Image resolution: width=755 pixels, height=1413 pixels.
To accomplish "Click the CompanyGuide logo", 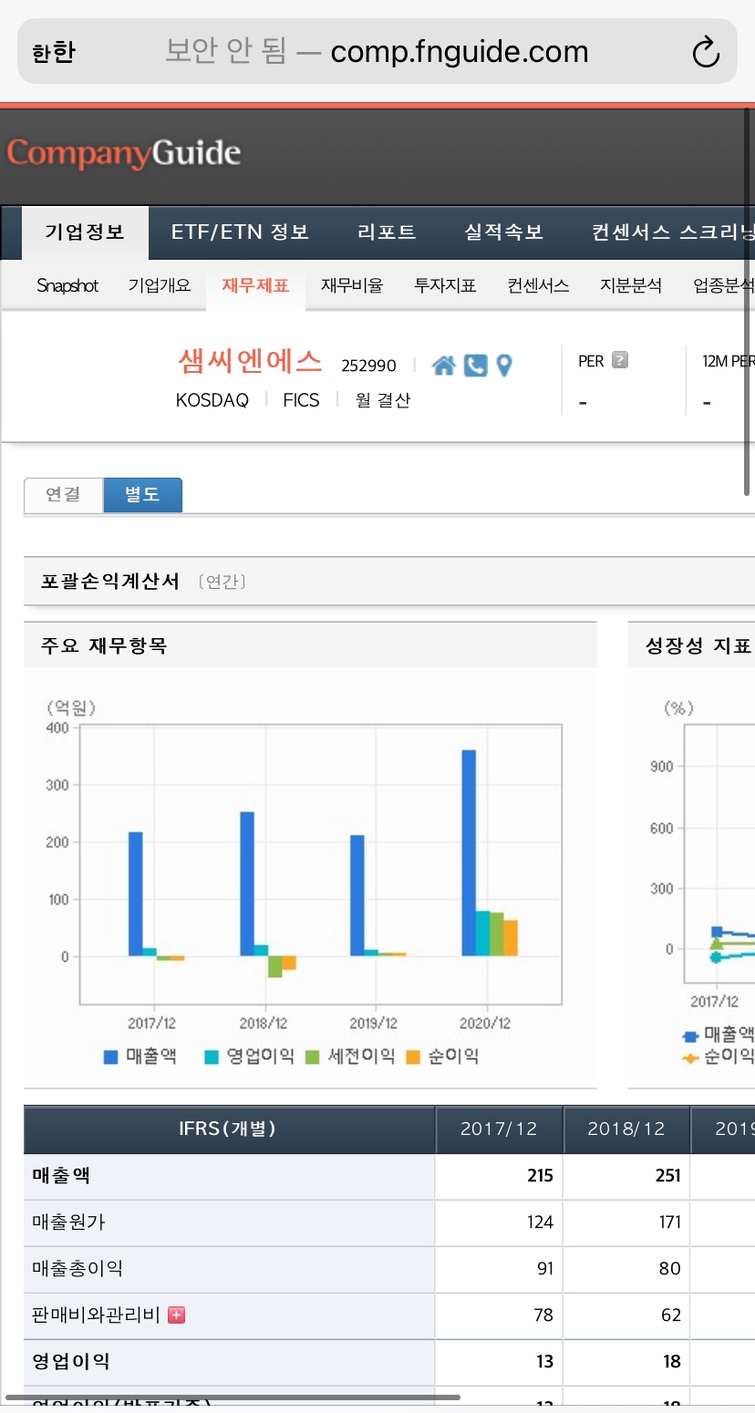I will [124, 152].
